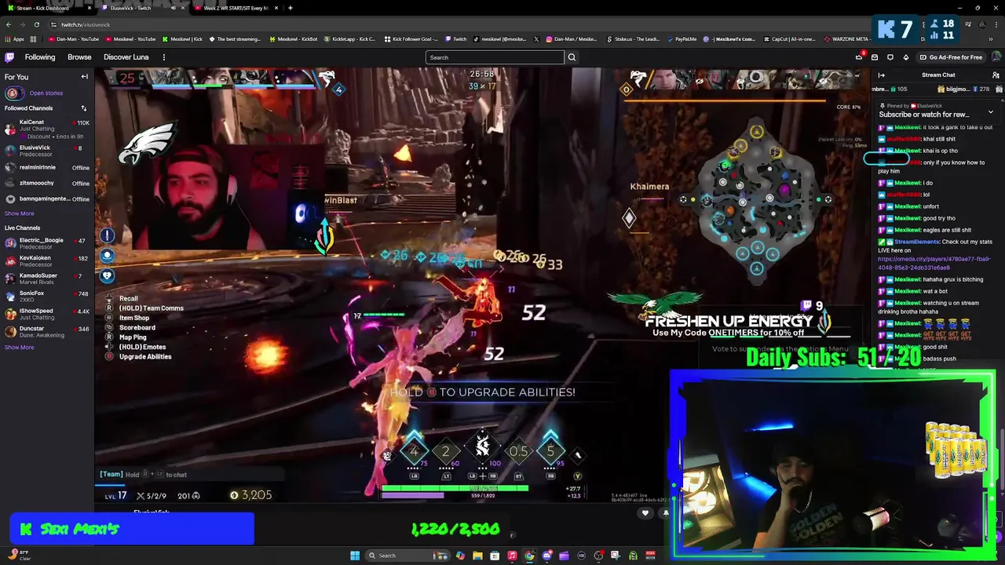
Task: Open Electric_Boogie live channel
Action: tap(47, 243)
